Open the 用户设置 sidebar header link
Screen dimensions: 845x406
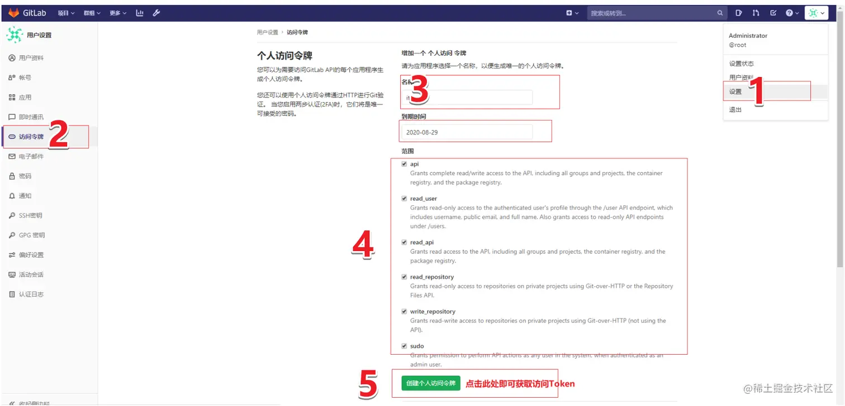[39, 35]
